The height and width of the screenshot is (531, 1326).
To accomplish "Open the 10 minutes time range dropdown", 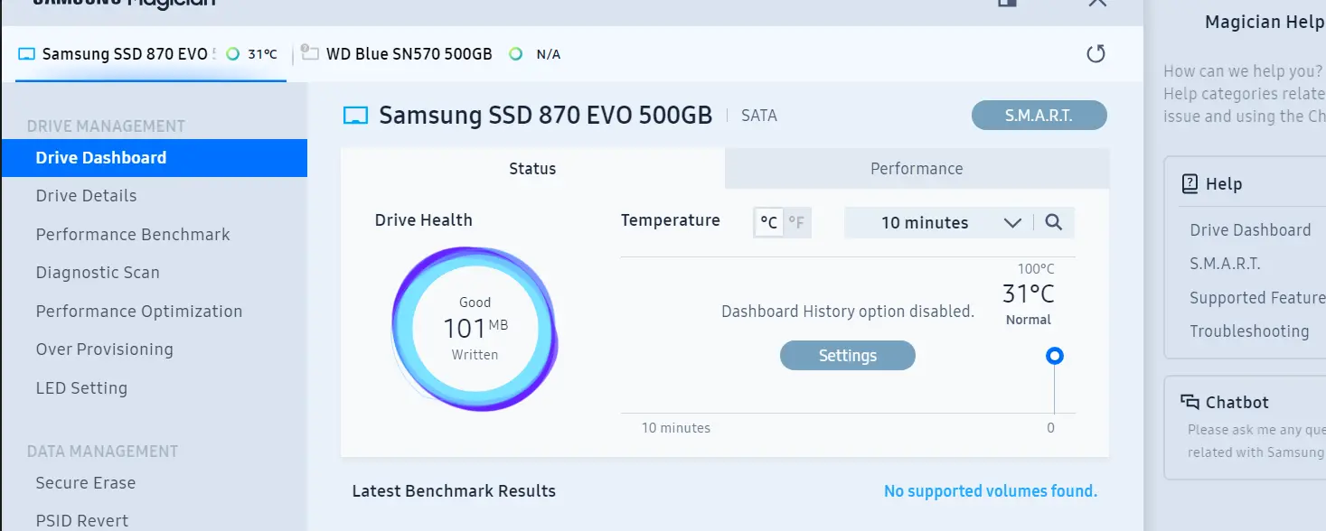I will 939,222.
